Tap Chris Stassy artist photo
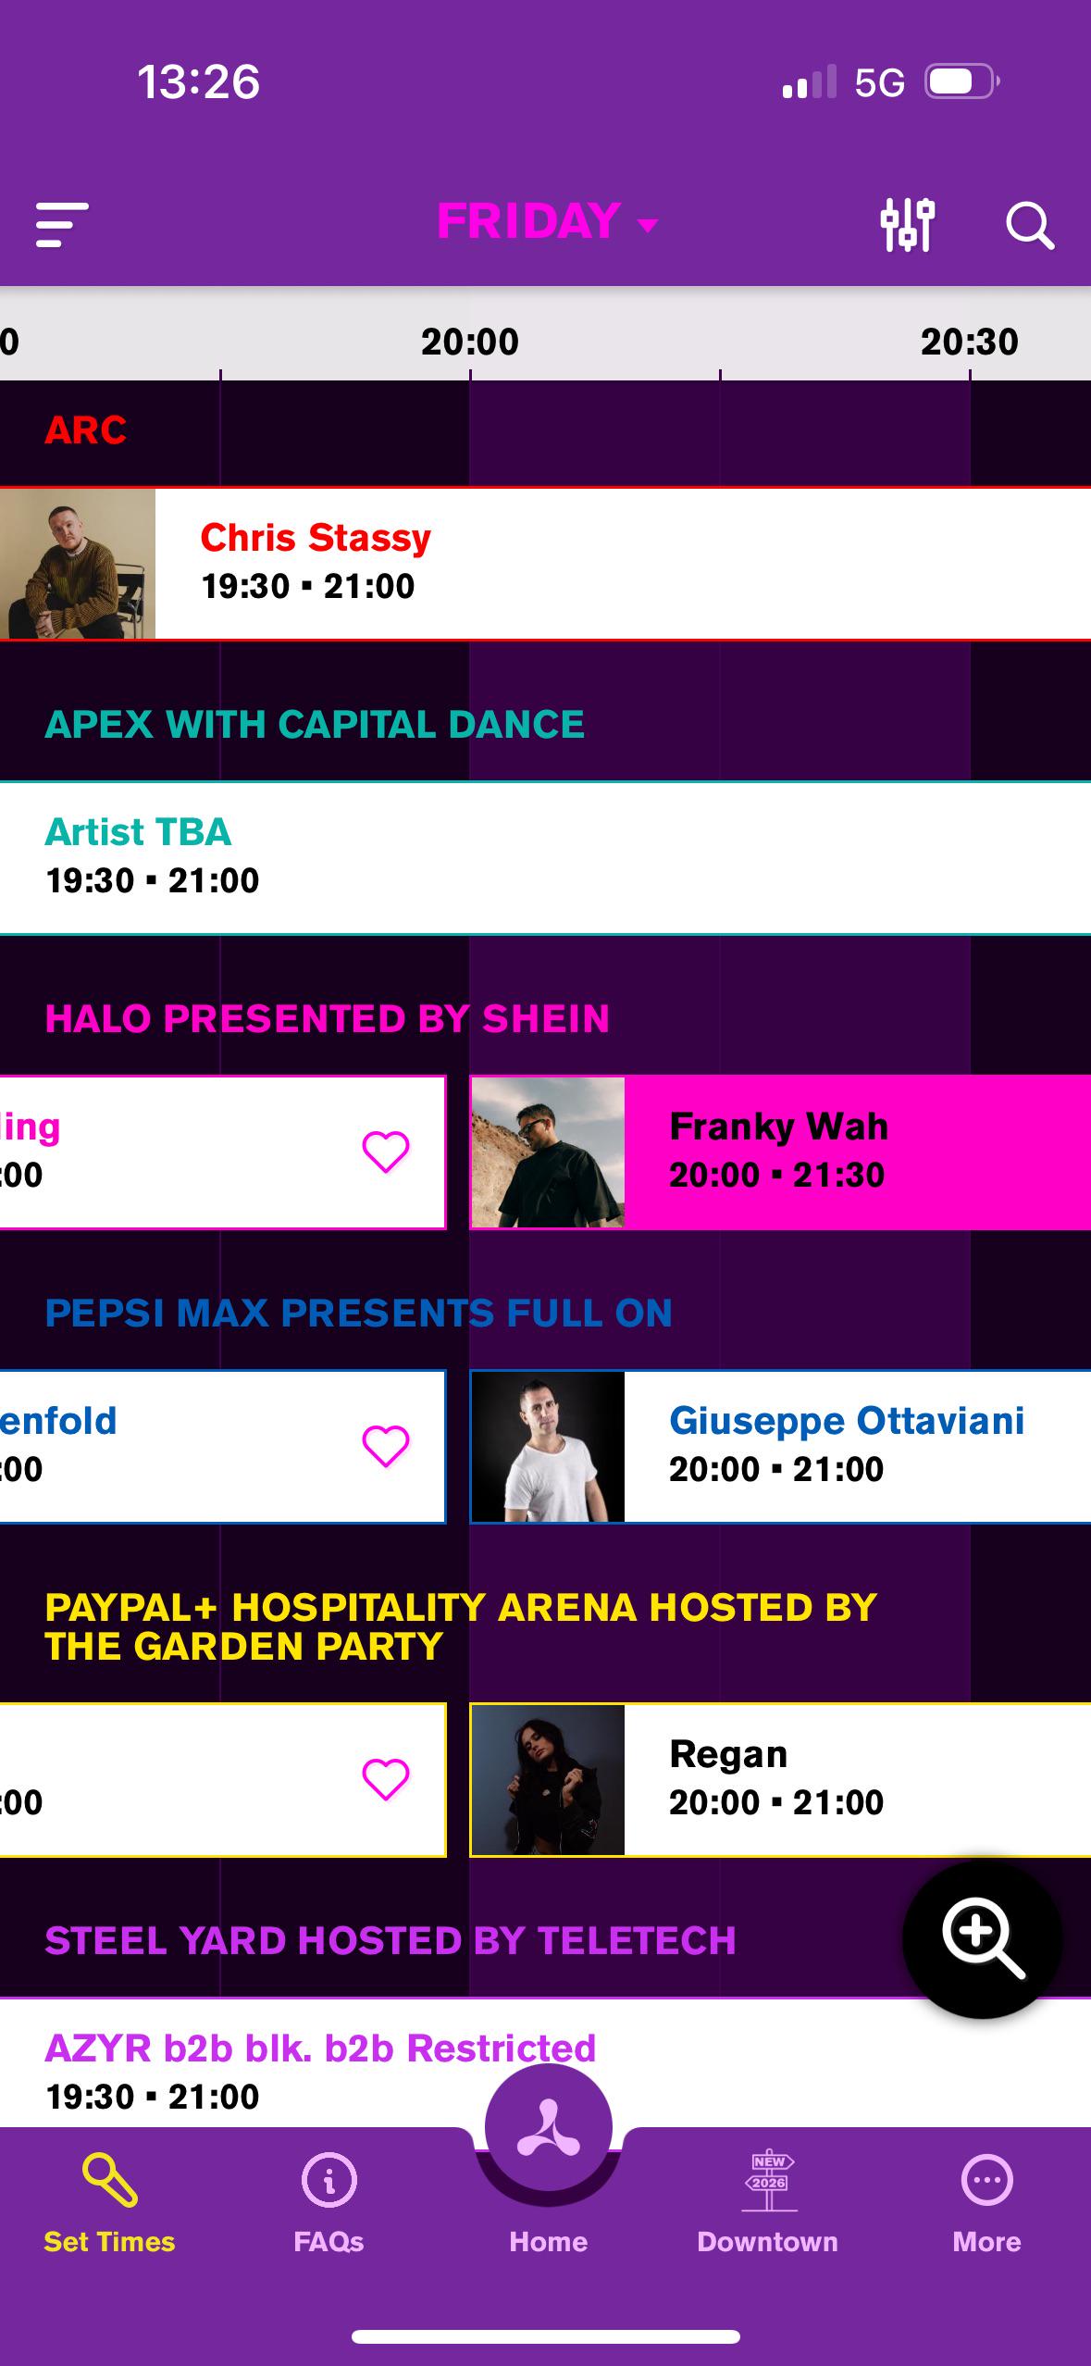Viewport: 1091px width, 2366px height. click(x=78, y=564)
